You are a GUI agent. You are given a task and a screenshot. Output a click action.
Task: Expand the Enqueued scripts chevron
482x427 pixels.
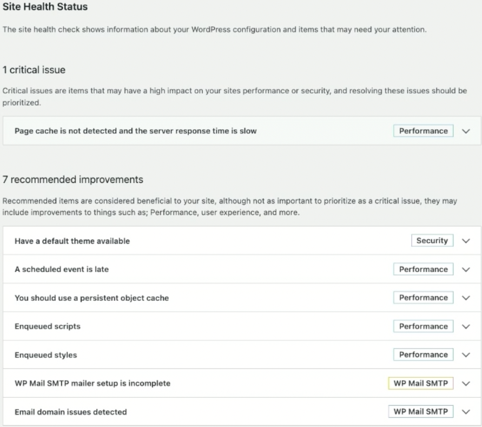[466, 326]
